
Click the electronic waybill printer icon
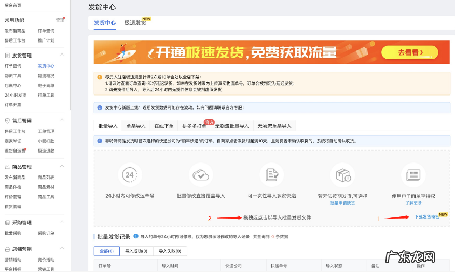tap(413, 175)
